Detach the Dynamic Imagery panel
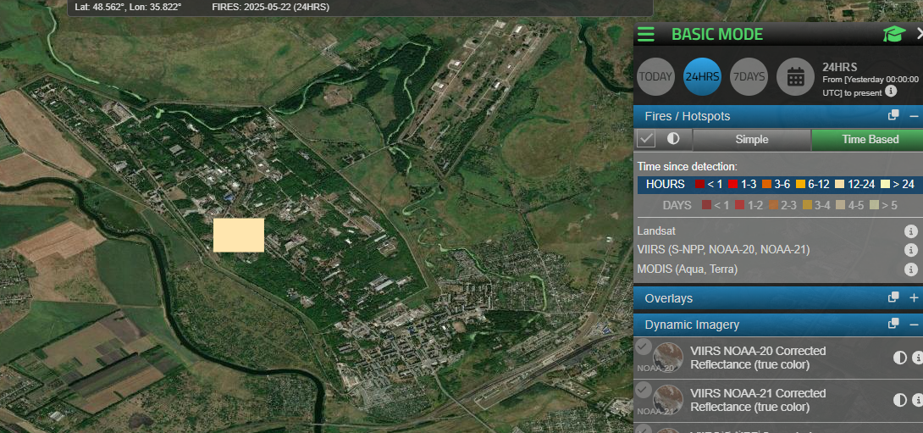Viewport: 923px width, 433px height. click(x=893, y=324)
